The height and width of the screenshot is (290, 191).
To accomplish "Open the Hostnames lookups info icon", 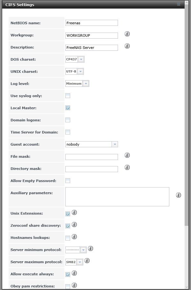I will [74, 237].
